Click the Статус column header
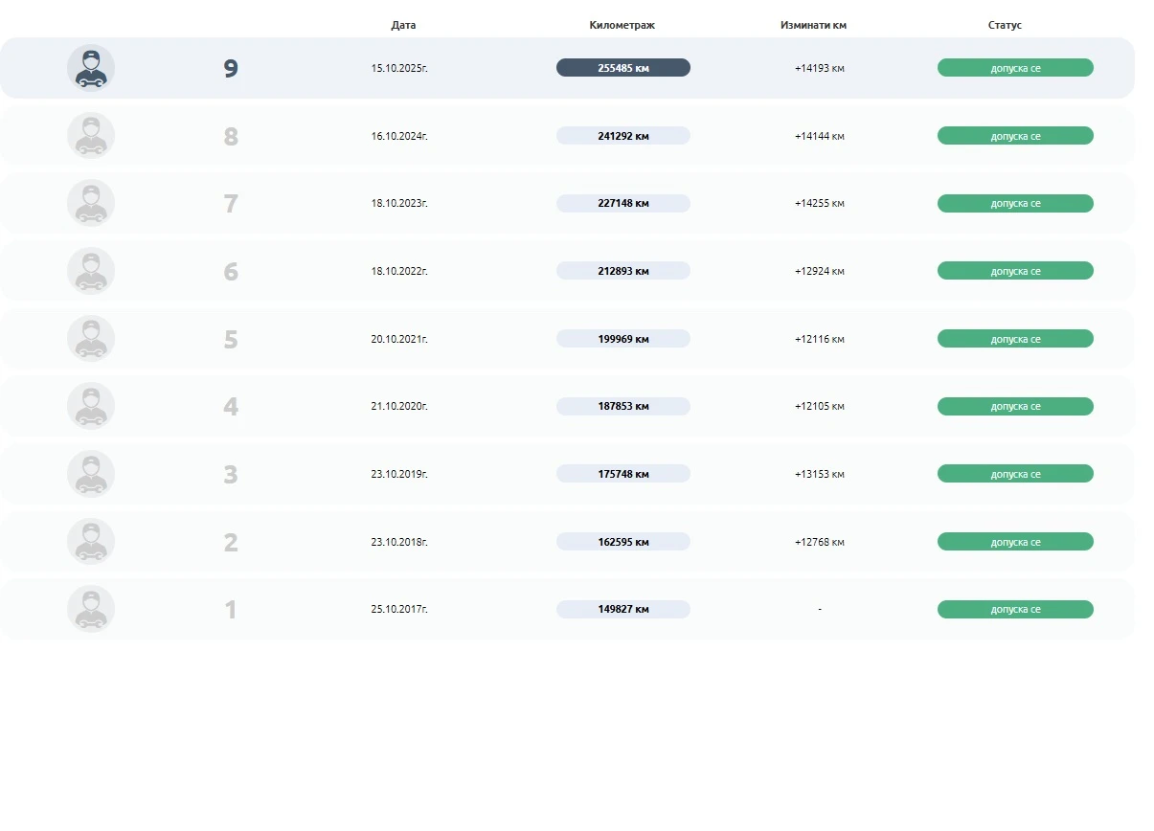 1005,25
